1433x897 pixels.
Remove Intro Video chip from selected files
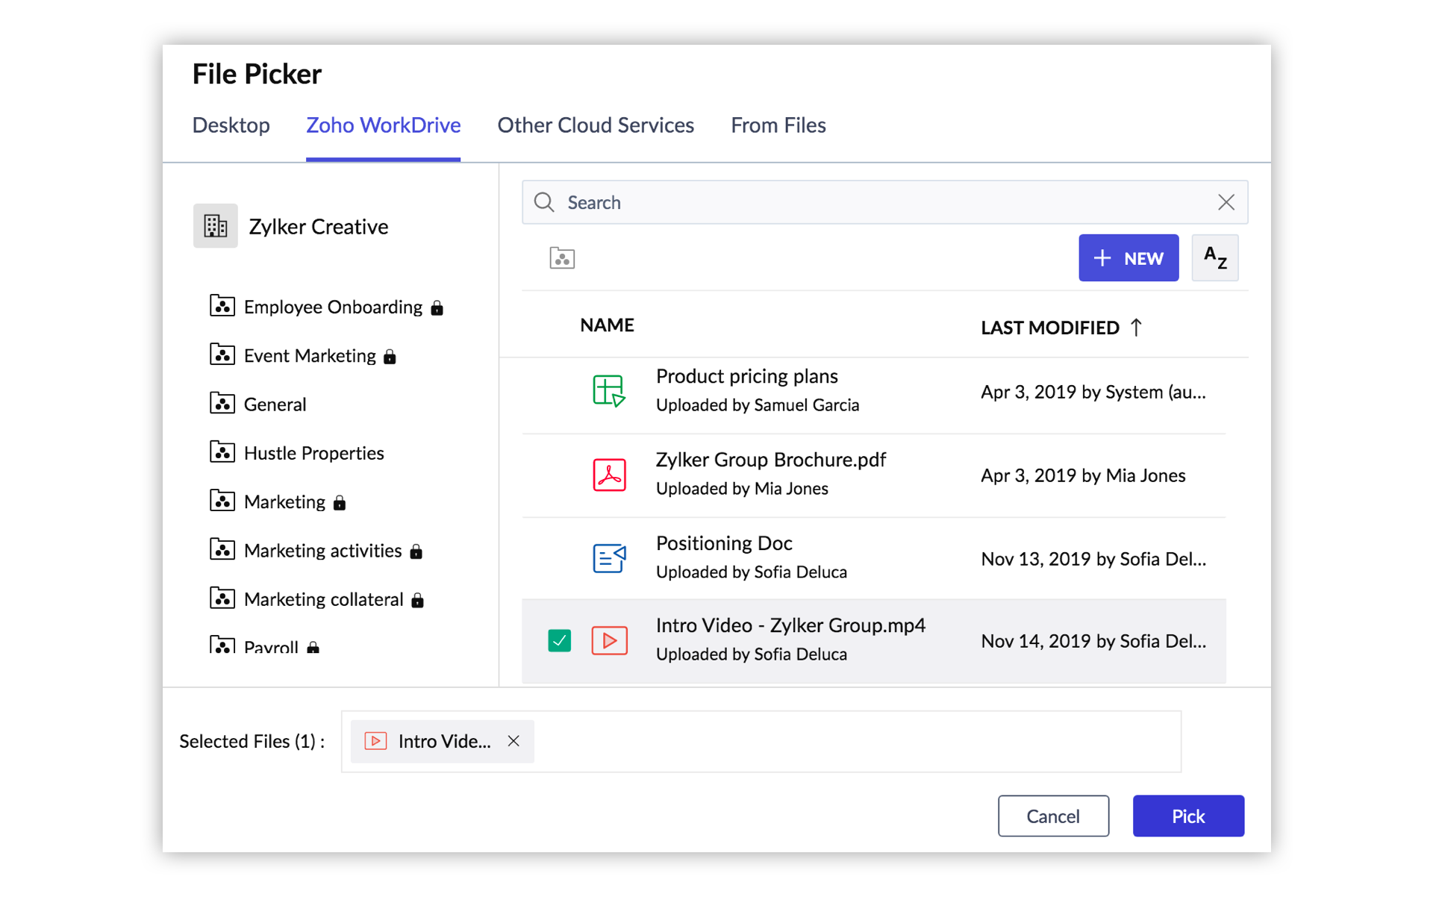click(x=513, y=741)
